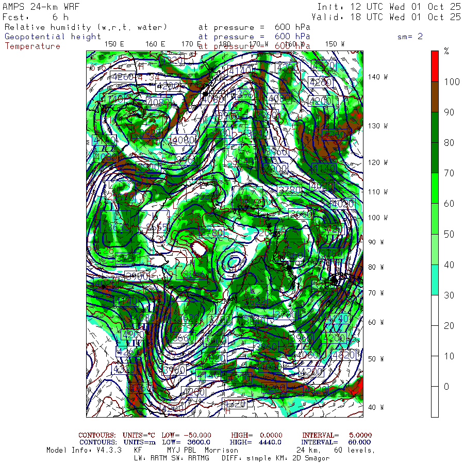Select the 'Init. 12 UTC Wed 01 Oct 25' text

point(388,7)
